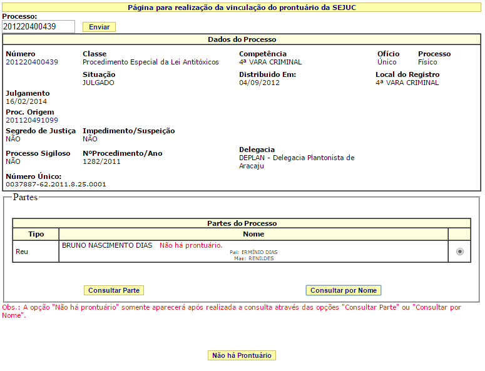The height and width of the screenshot is (371, 485).
Task: Click the Tipo column header
Action: point(36,234)
